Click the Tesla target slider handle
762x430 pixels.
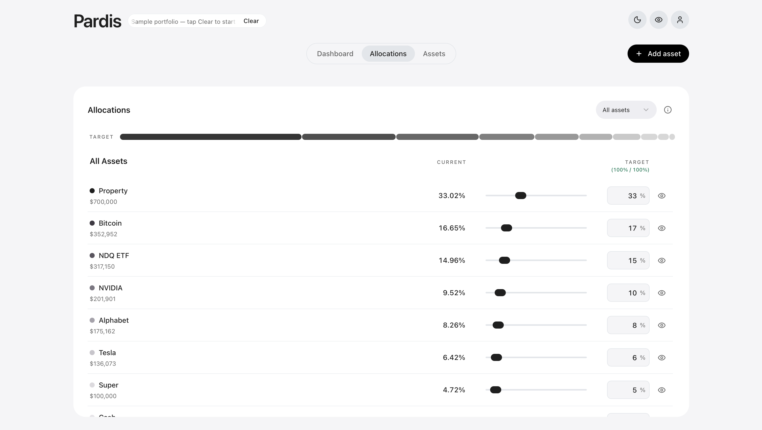496,358
